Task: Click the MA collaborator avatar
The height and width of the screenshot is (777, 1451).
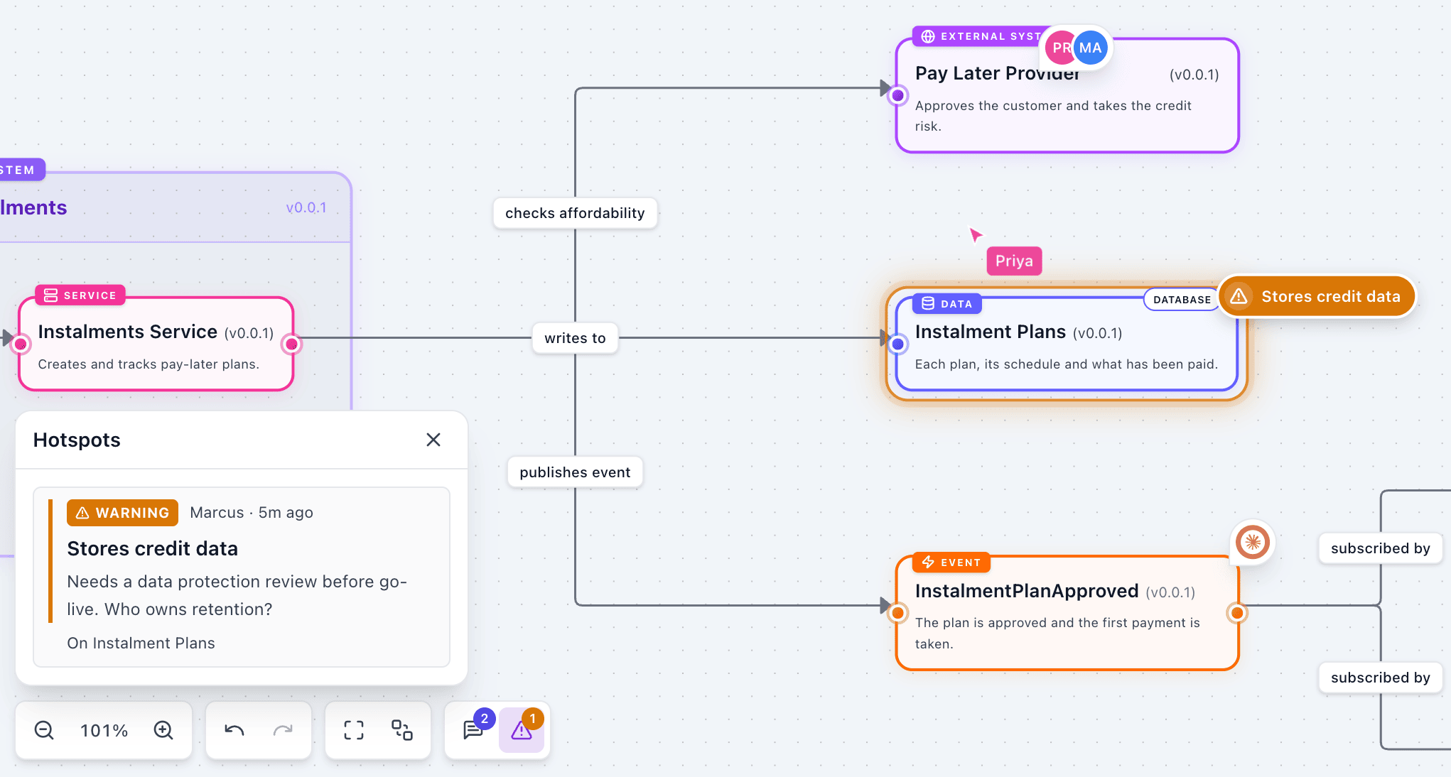Action: [1091, 48]
